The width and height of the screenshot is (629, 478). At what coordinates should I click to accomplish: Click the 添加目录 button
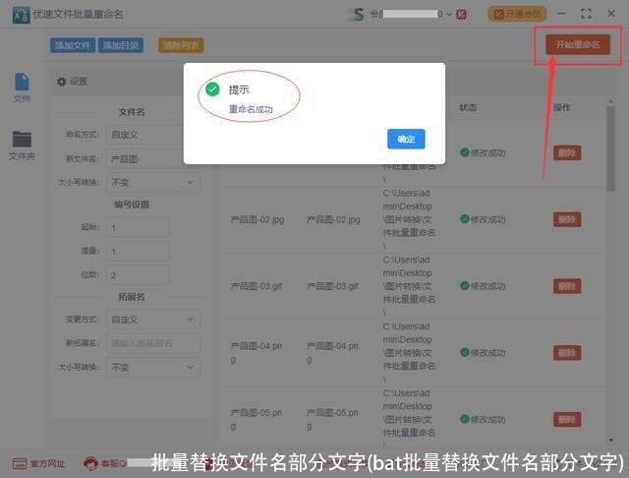[121, 45]
